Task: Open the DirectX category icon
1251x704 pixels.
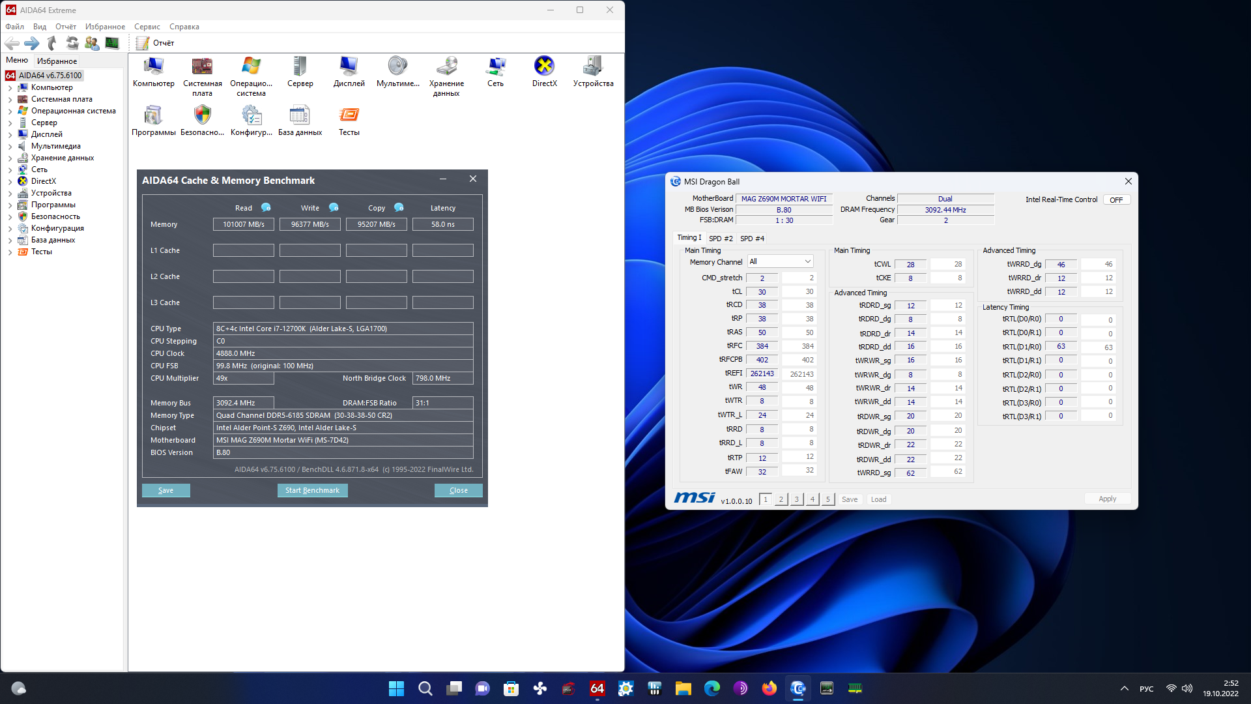Action: tap(544, 67)
